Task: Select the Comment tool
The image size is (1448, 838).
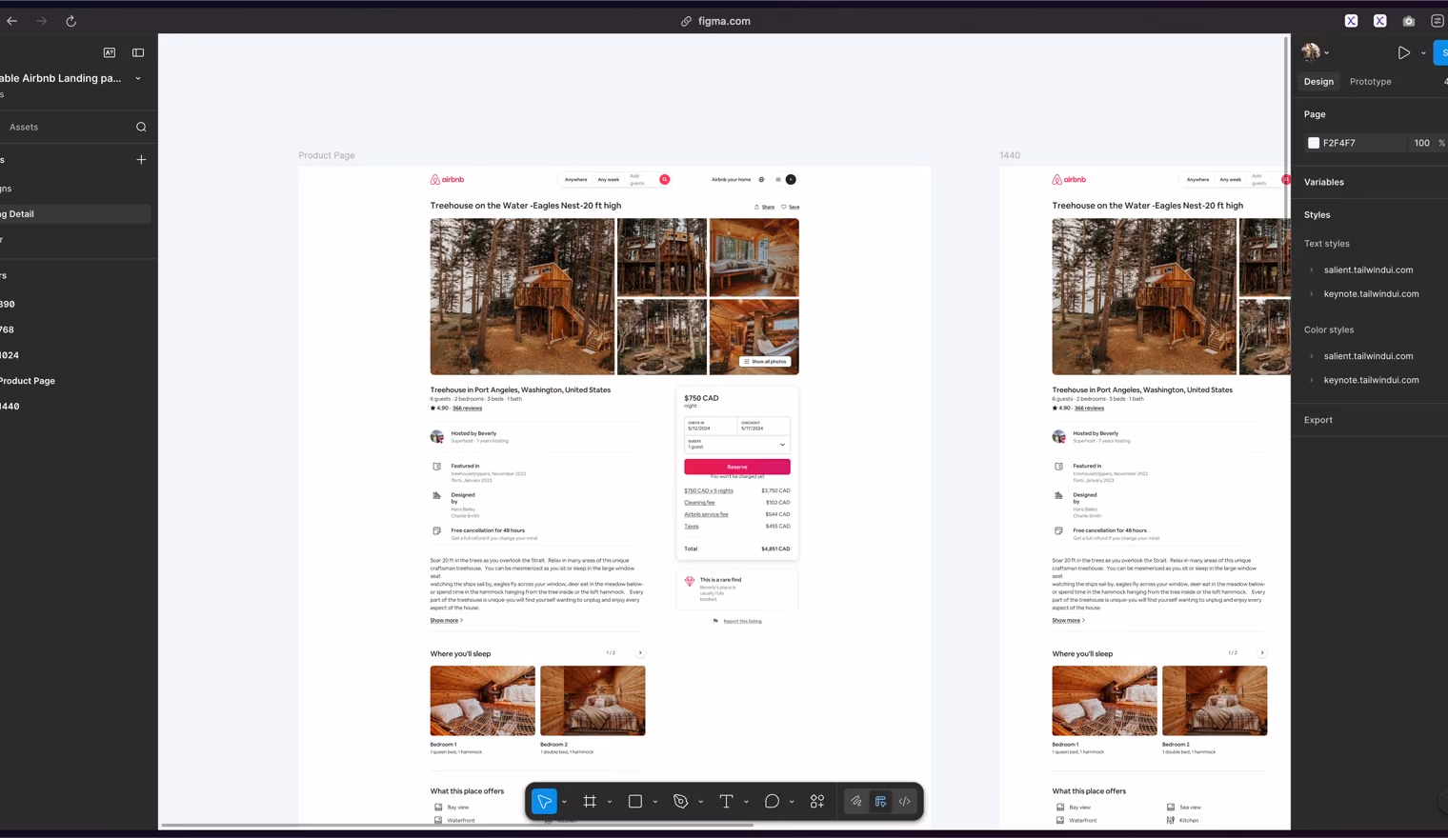Action: tap(772, 802)
